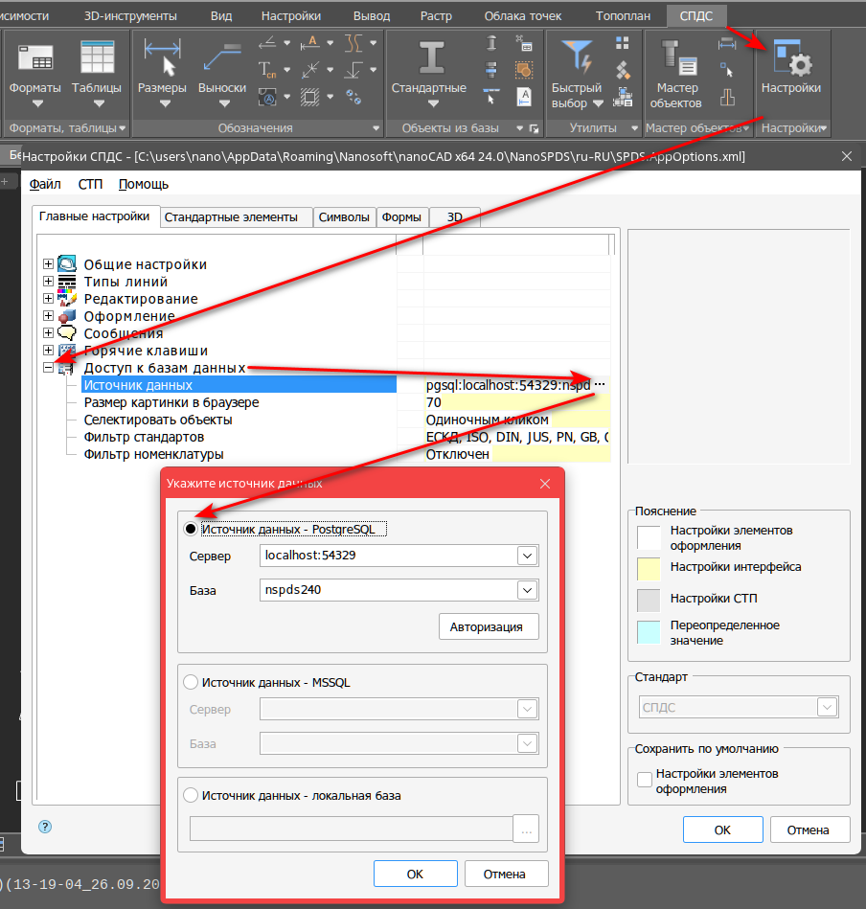Switch to the Стандартные элементы tab
Screen dimensions: 866x909
pyautogui.click(x=231, y=217)
